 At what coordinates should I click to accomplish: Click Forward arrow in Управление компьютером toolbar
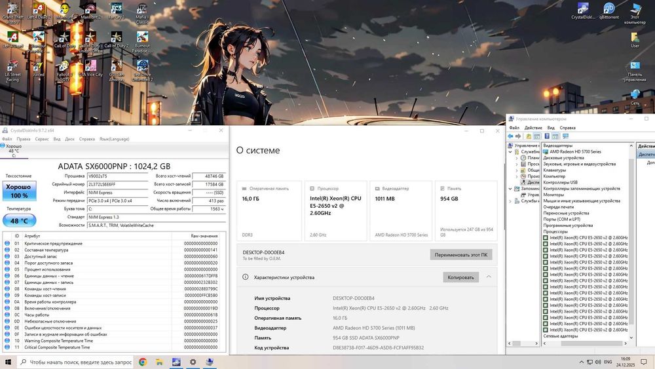coord(518,136)
